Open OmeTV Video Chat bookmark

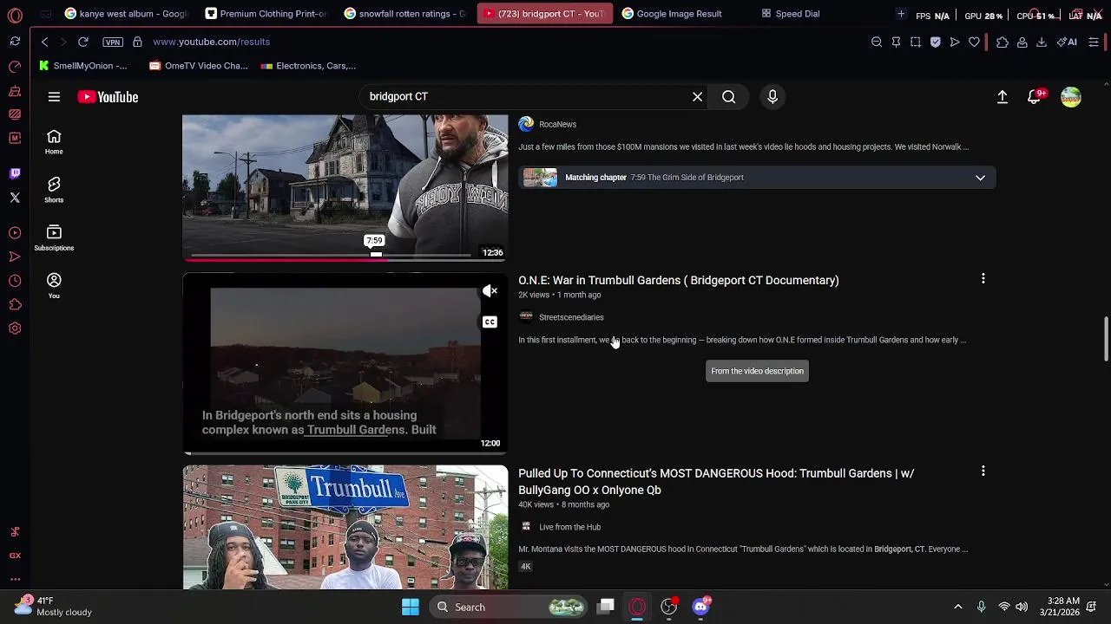tap(199, 66)
